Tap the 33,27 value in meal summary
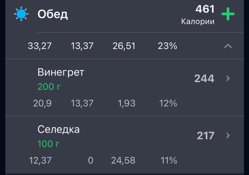The width and height of the screenshot is (249, 175). [x=40, y=46]
